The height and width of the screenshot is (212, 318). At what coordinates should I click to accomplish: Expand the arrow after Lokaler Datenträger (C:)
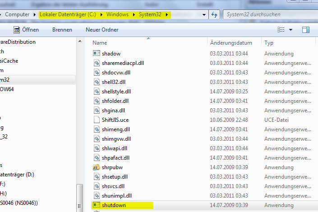[x=101, y=14]
